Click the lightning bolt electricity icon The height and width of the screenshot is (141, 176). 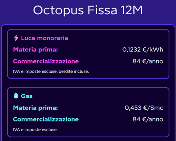click(16, 38)
